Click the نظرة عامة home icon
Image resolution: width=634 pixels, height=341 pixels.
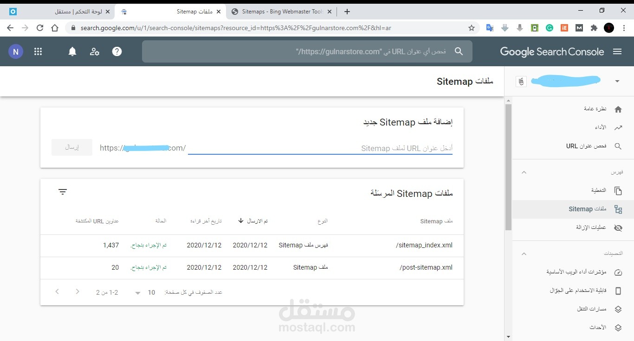(x=618, y=109)
